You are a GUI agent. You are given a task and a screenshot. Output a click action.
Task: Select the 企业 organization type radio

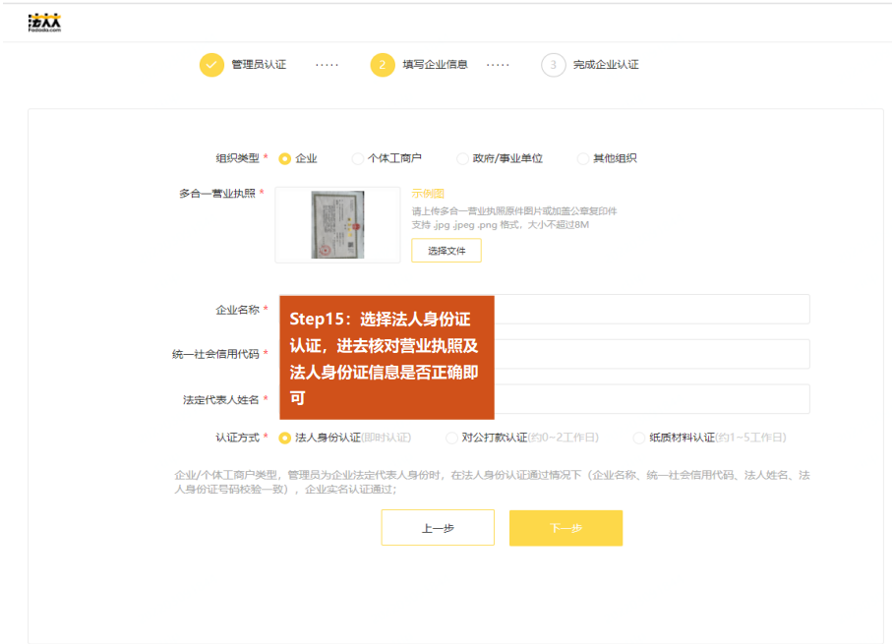285,158
